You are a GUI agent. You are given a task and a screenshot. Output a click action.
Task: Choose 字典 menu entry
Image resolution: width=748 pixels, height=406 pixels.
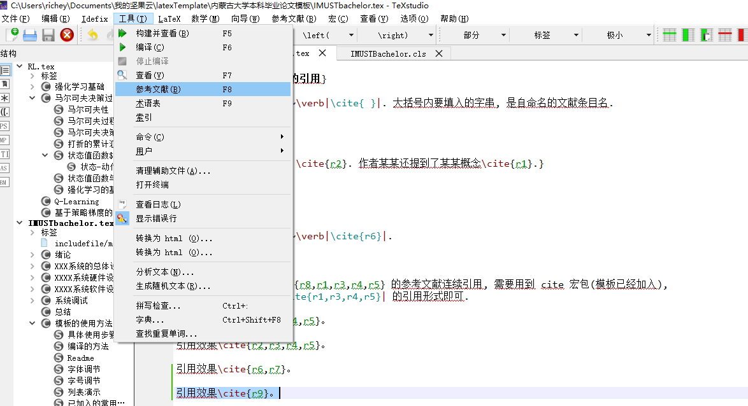click(203, 319)
